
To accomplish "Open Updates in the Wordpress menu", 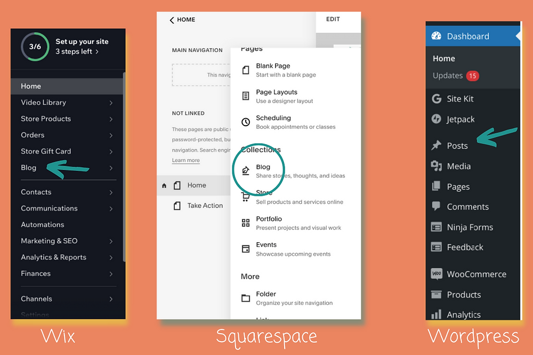I will point(447,76).
